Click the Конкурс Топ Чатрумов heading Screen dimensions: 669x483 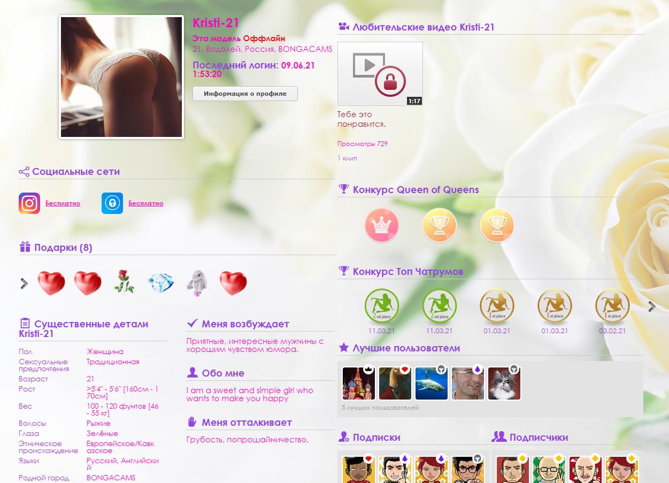click(408, 271)
